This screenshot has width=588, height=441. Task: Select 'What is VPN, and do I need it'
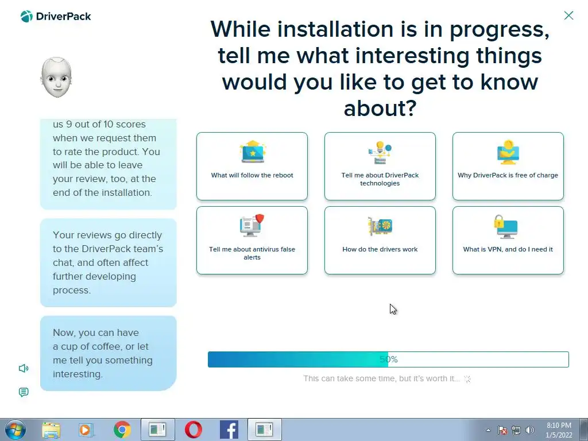[508, 241]
